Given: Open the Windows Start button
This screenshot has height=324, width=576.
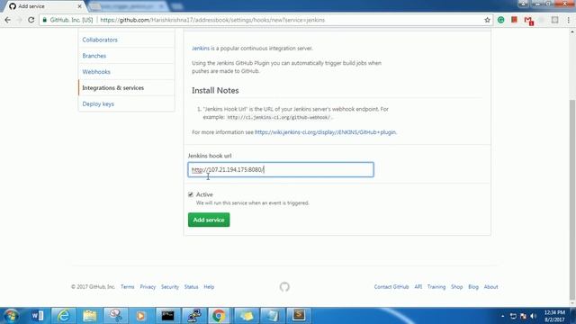Looking at the screenshot, I should [11, 316].
